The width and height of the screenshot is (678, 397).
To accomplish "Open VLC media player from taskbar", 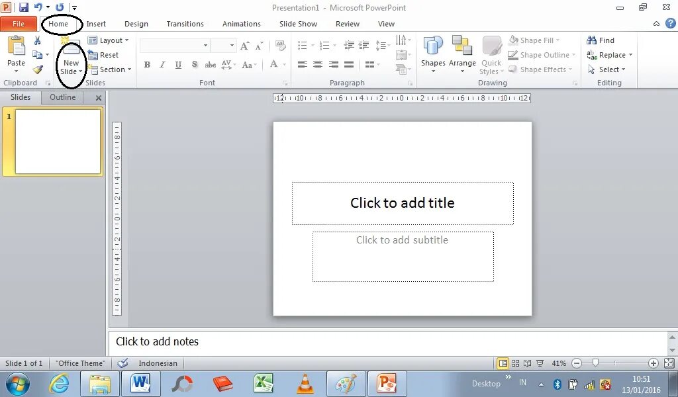I will click(305, 383).
